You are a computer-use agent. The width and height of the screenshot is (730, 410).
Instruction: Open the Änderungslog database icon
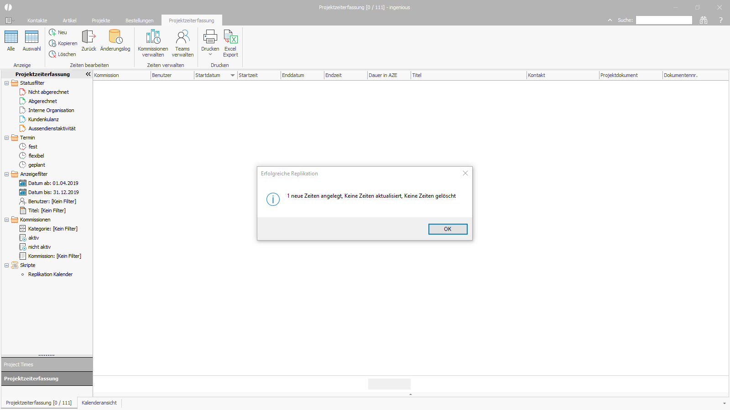coord(115,36)
